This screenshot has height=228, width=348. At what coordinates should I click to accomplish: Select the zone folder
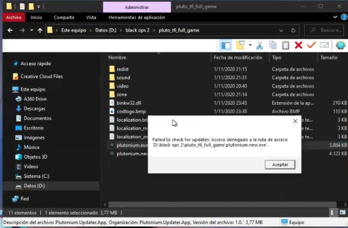click(122, 94)
